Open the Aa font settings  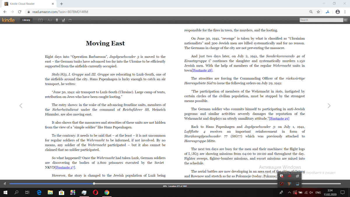(x=50, y=20)
